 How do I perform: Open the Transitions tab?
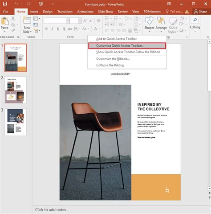pos(65,12)
